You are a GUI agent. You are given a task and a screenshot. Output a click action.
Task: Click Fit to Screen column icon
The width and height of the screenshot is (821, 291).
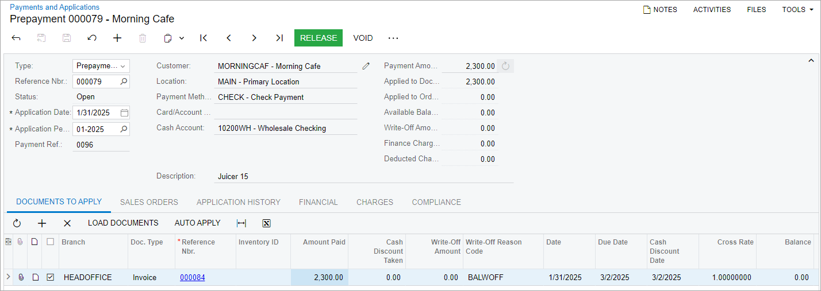point(241,223)
